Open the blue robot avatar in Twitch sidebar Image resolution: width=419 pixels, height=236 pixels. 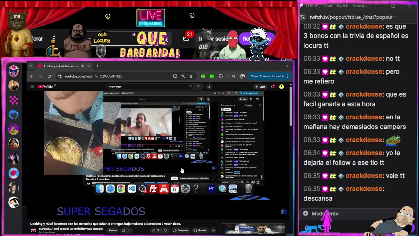[x=13, y=114]
